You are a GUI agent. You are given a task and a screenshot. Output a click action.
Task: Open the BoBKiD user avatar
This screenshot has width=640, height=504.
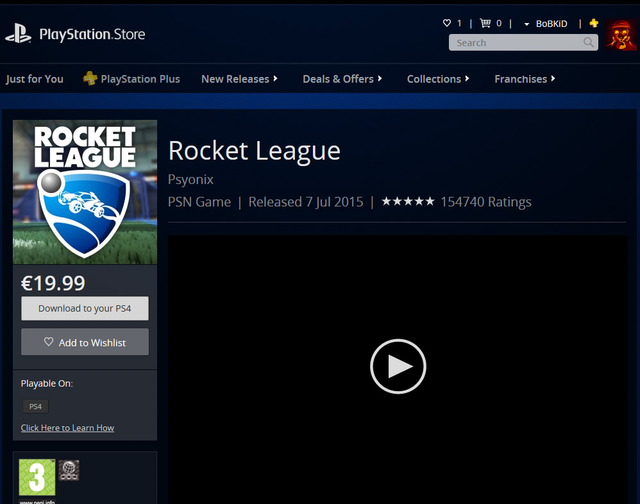[x=621, y=35]
